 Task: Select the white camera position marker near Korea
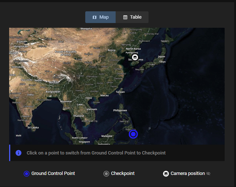135,57
